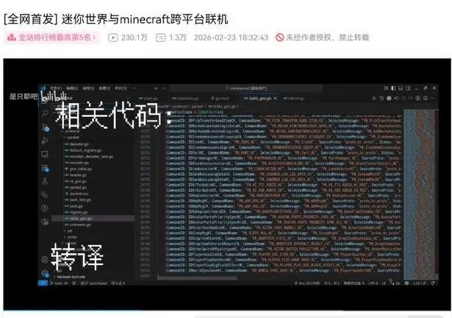Switch to the go.mod editor tab
452x318 pixels.
click(x=220, y=98)
